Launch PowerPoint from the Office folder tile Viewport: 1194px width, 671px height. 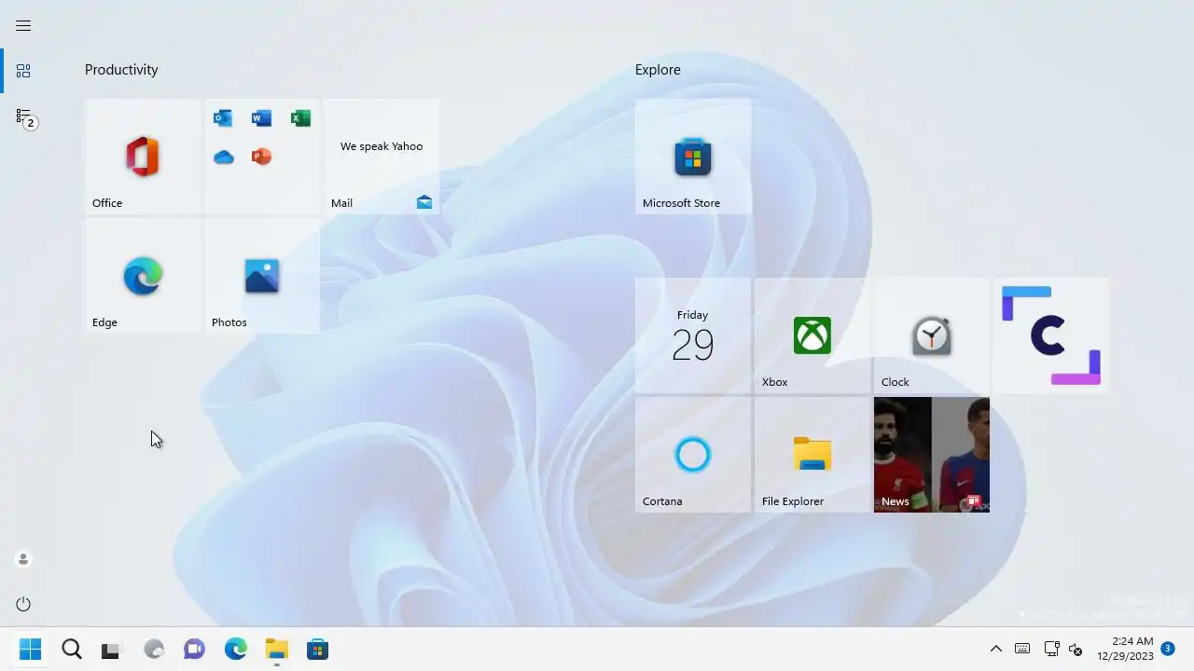(261, 157)
